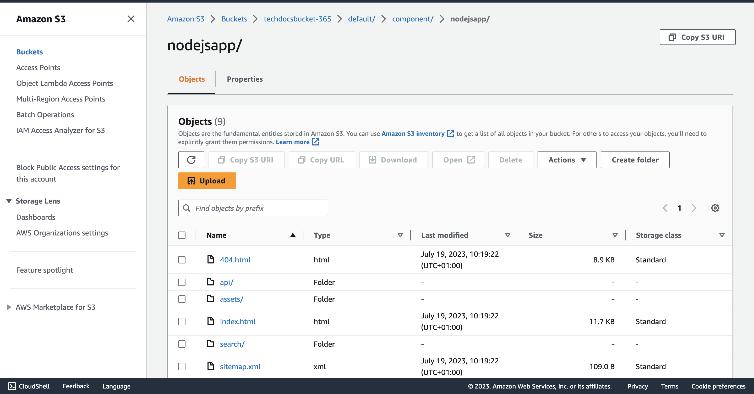Viewport: 754px width, 394px height.
Task: Sort by Name column arrow
Action: [293, 235]
